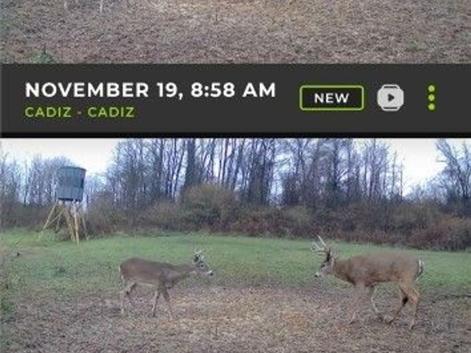Tap the elevated hunting blind box
The image size is (471, 353).
71,184
